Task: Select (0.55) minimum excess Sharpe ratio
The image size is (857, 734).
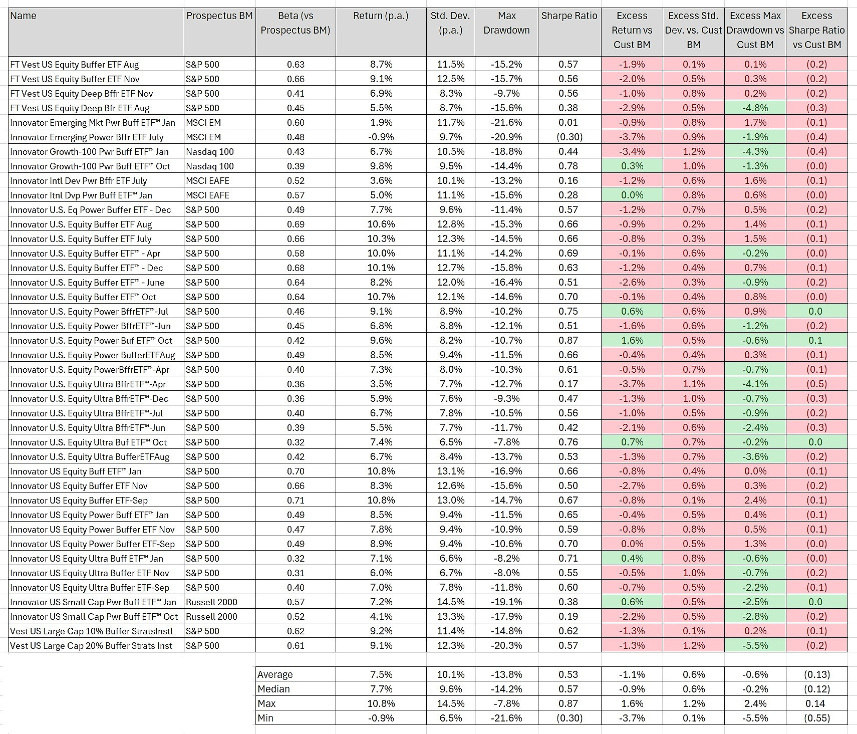Action: click(816, 718)
